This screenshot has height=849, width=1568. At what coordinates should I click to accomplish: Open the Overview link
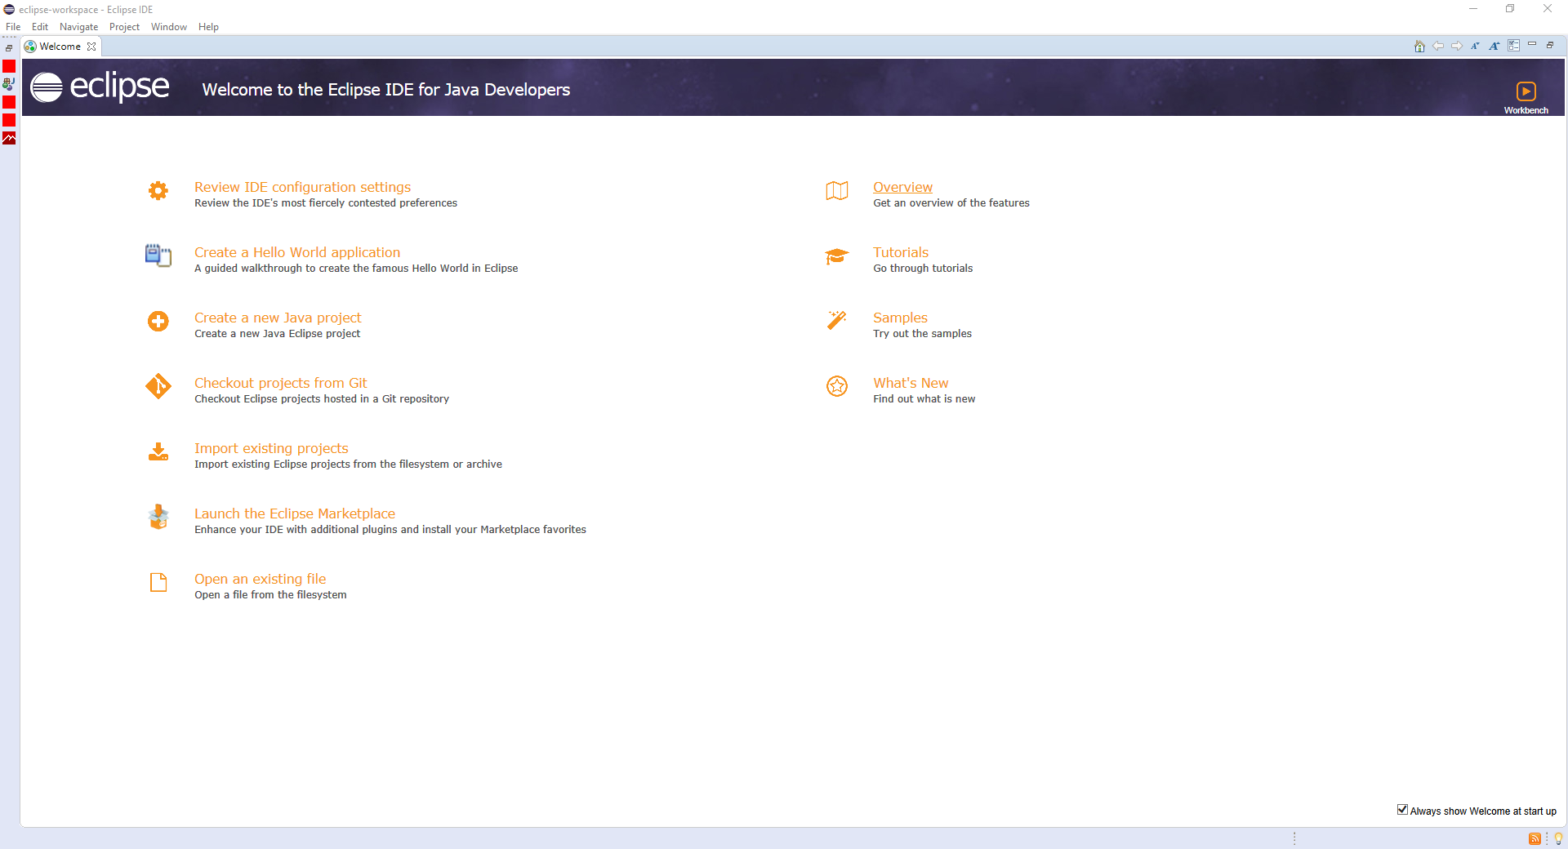click(x=902, y=187)
